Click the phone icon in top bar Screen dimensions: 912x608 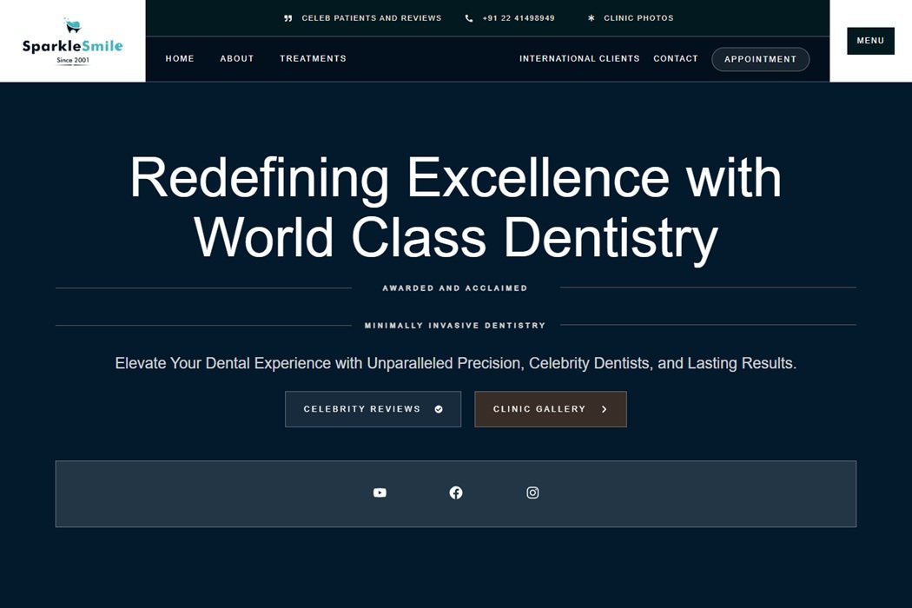(x=469, y=18)
